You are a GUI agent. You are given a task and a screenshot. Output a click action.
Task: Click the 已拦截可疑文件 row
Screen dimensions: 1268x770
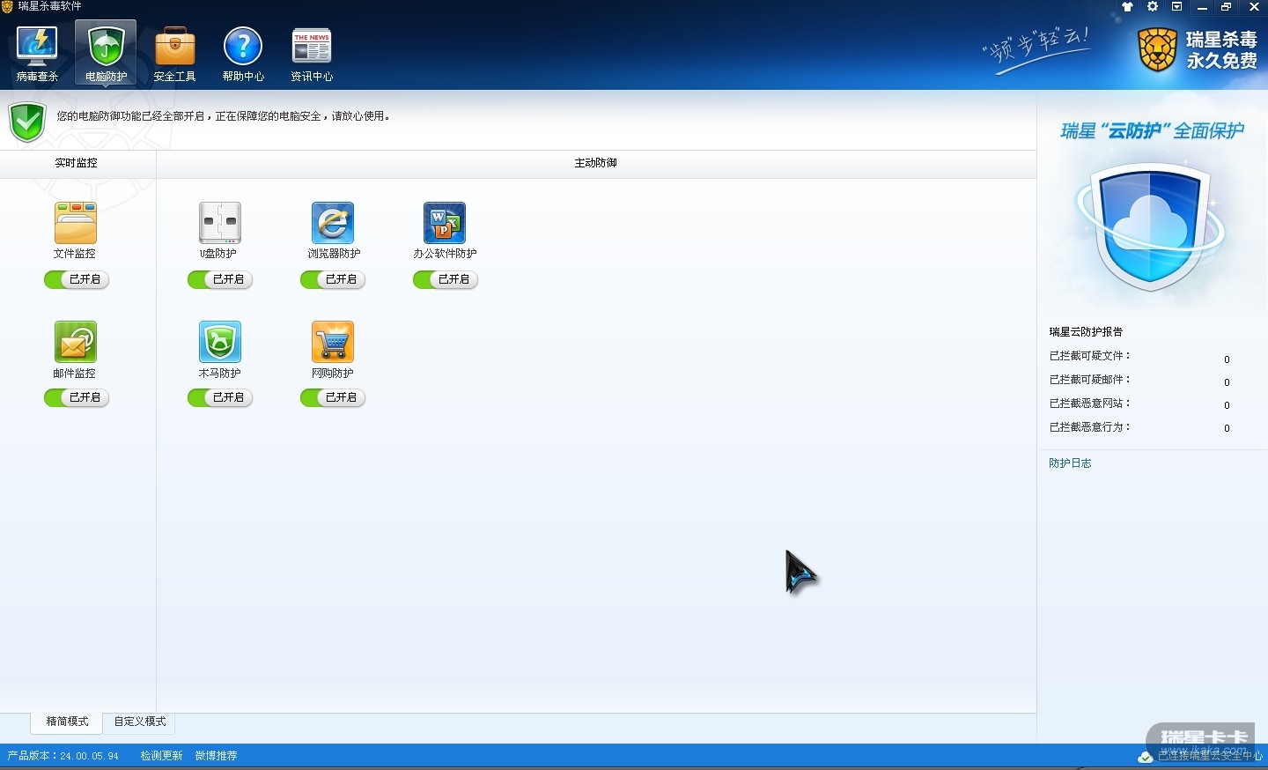pyautogui.click(x=1140, y=357)
